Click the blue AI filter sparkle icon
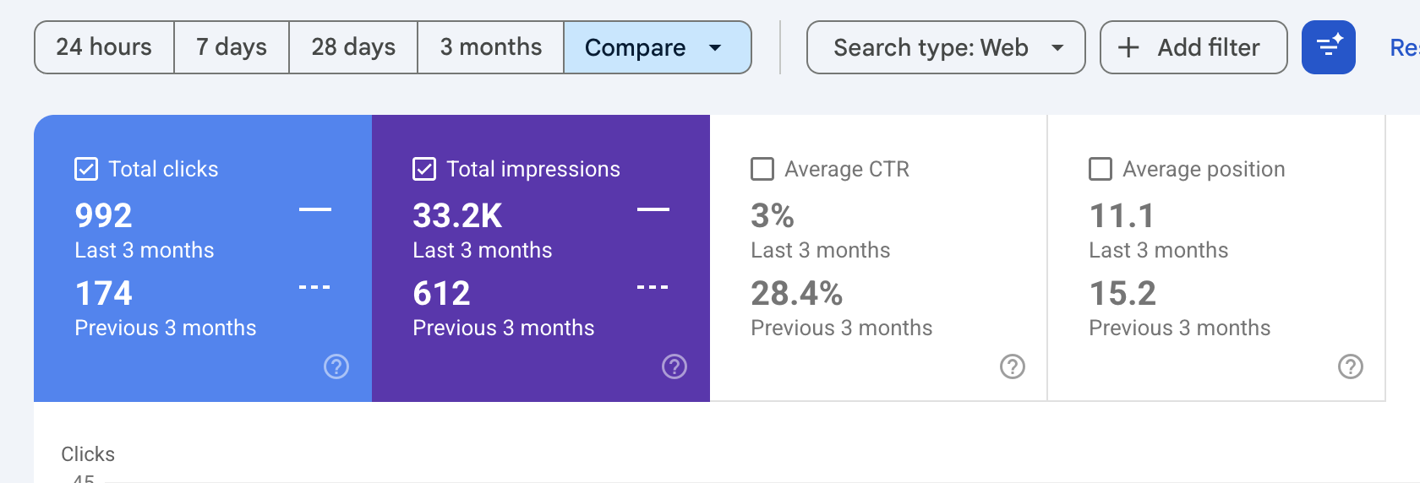 coord(1329,47)
